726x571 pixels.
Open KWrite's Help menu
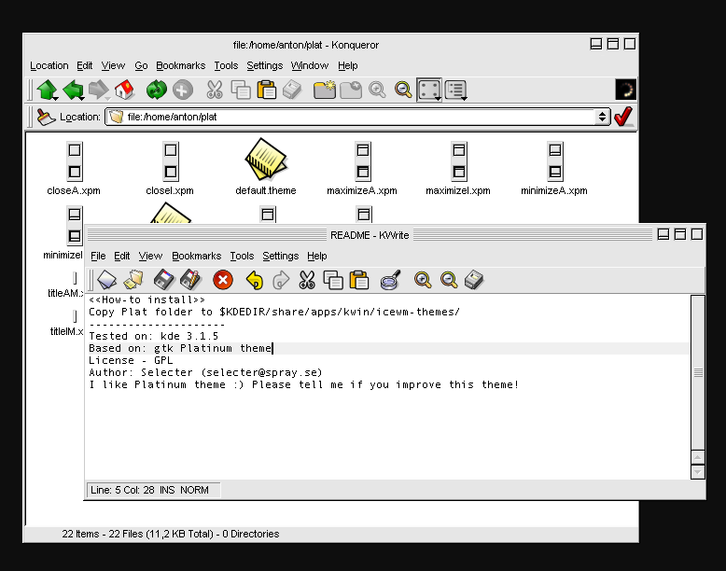(317, 256)
